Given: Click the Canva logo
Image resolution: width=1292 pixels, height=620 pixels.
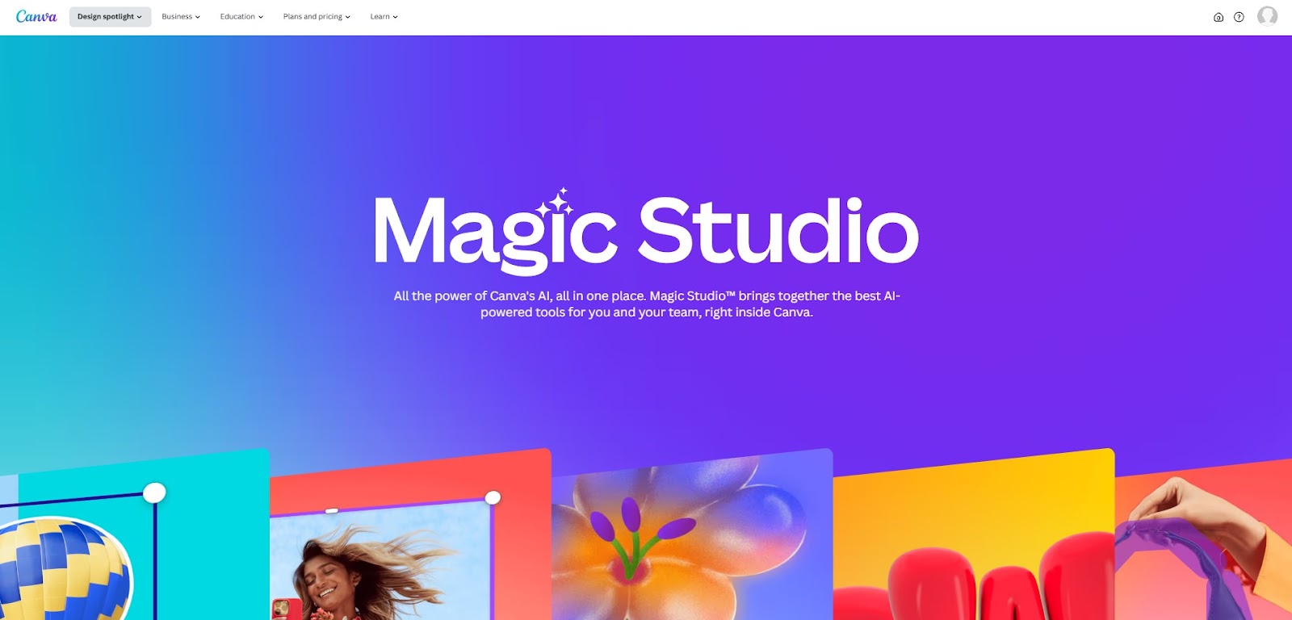Looking at the screenshot, I should (36, 16).
